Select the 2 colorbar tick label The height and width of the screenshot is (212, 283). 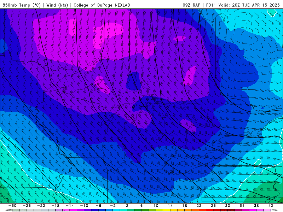[127, 206]
